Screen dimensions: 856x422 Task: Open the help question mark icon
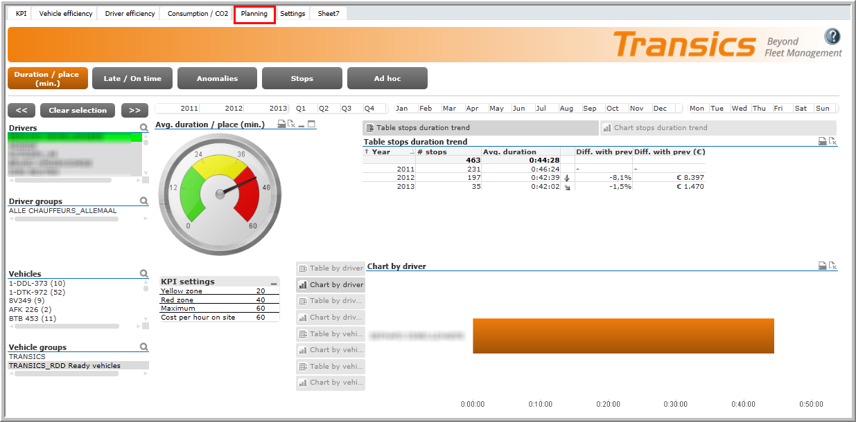(832, 37)
